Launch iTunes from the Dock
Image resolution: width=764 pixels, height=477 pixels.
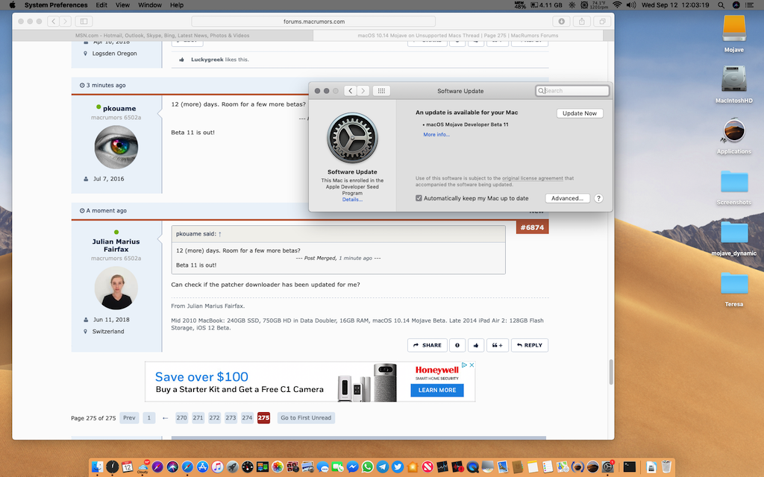point(217,467)
